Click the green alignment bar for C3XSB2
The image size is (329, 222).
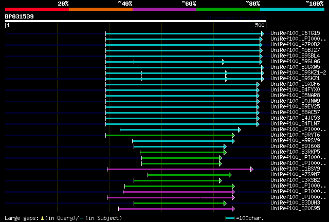(177, 181)
